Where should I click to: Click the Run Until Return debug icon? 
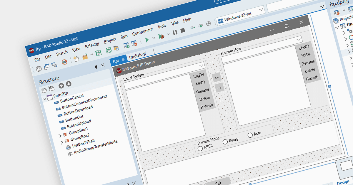pyautogui.click(x=208, y=23)
